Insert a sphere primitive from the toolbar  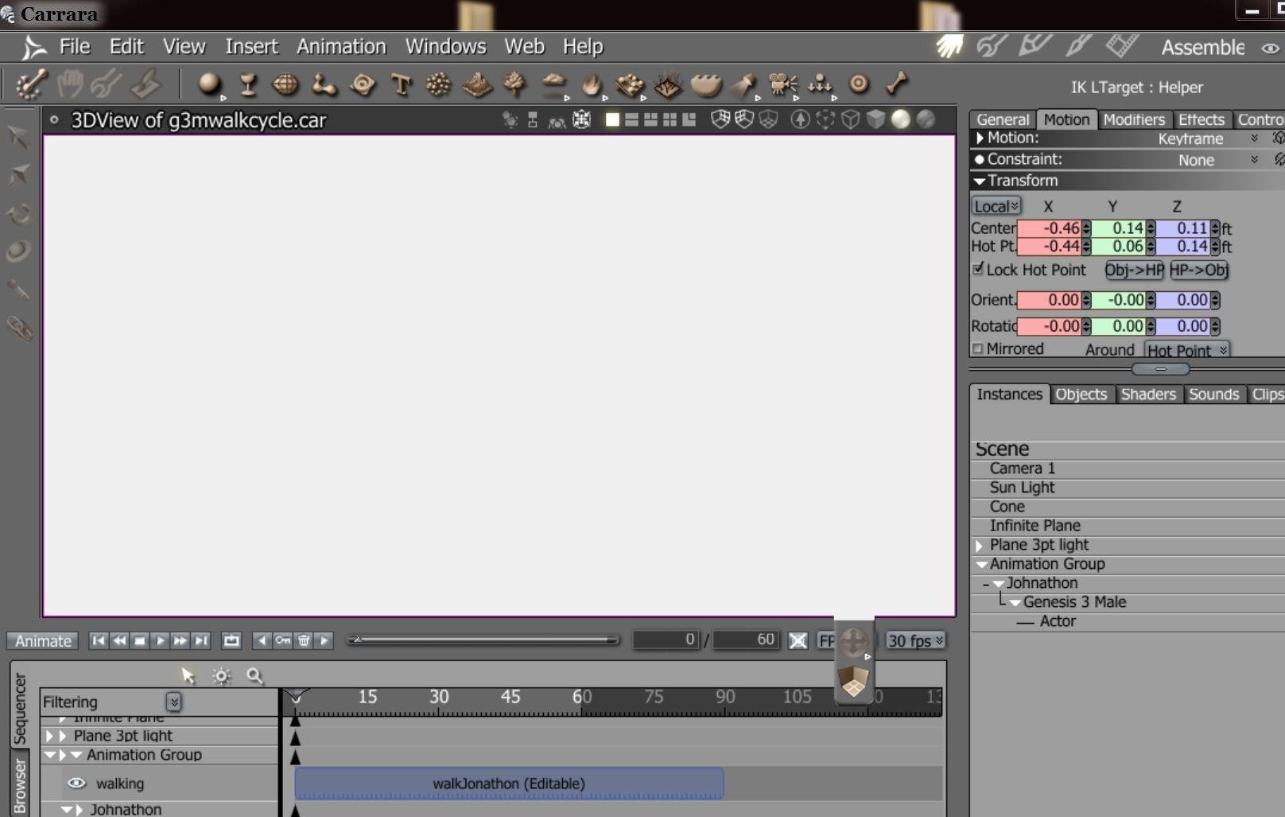point(209,84)
